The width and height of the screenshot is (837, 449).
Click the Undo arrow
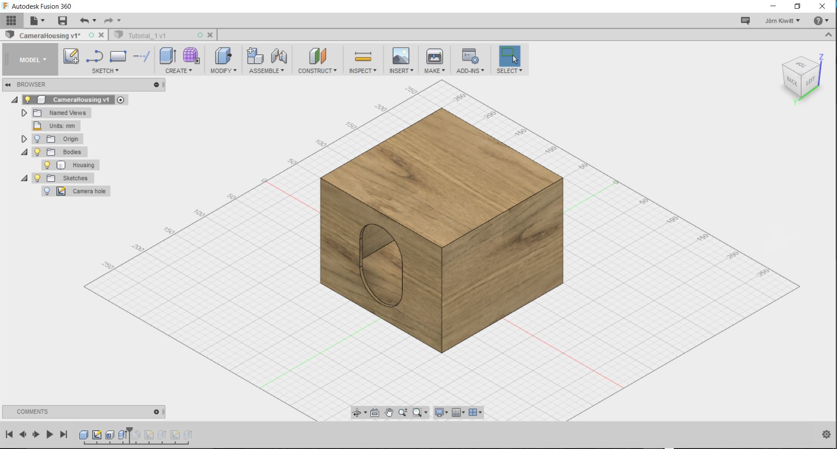point(84,20)
